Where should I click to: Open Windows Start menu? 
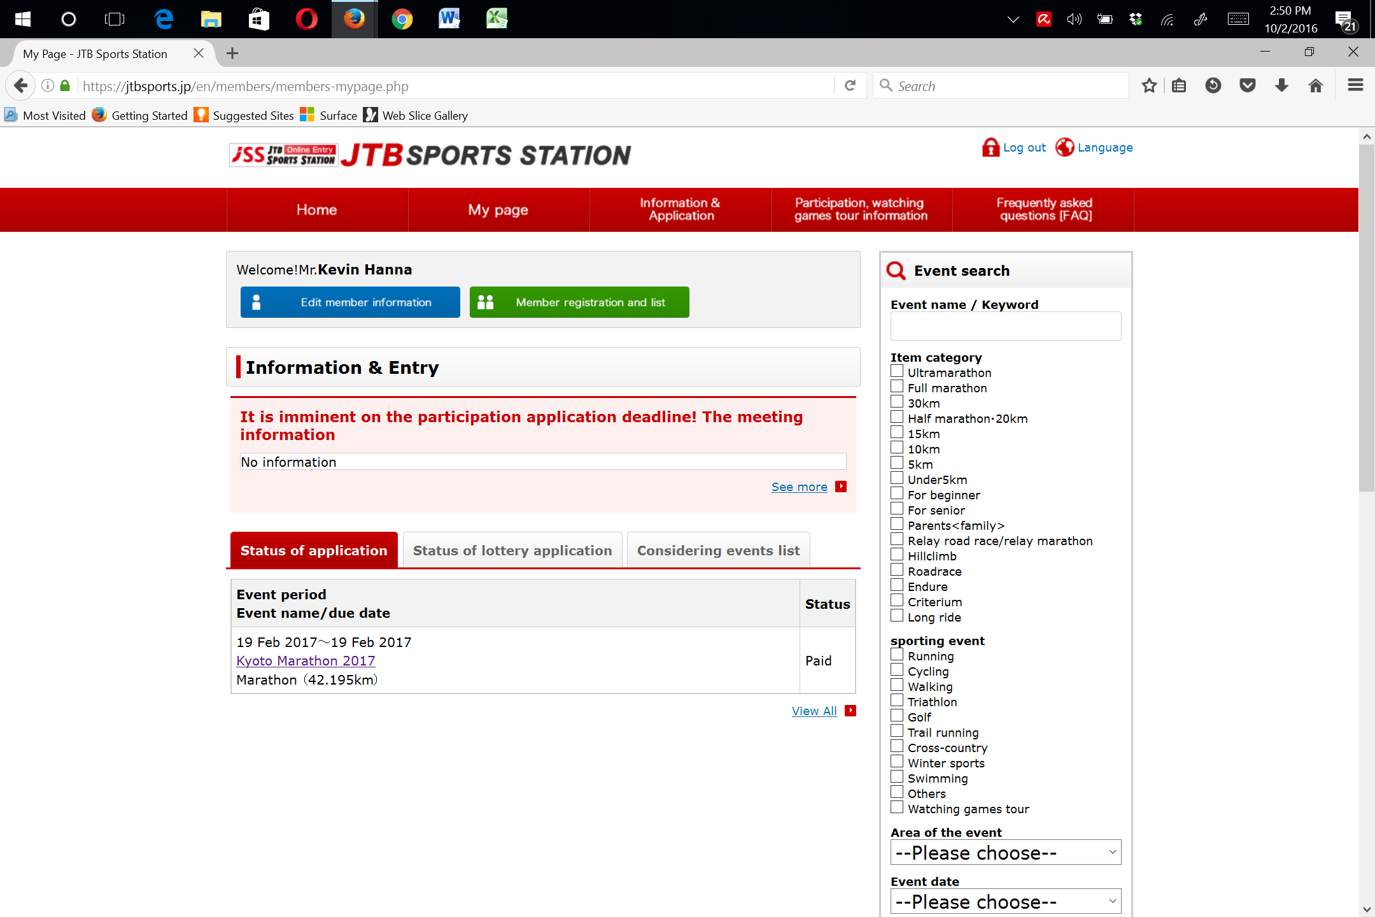[x=23, y=19]
